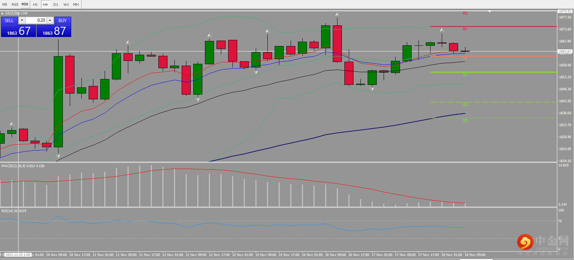Increase lot volume with up arrow
Image resolution: width=574 pixels, height=260 pixels.
[50, 20]
